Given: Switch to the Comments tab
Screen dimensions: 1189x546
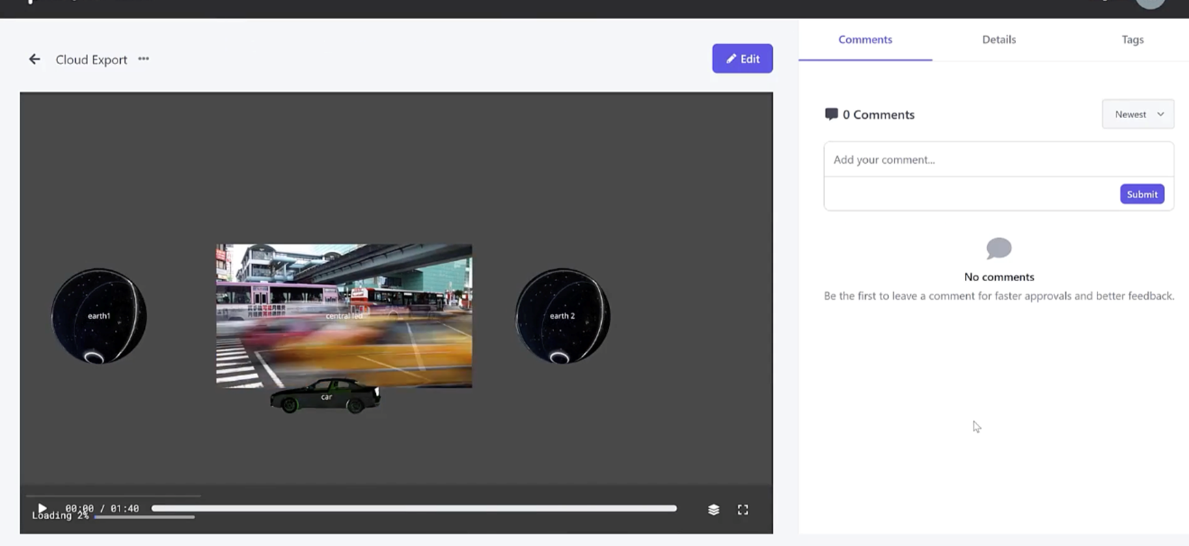Looking at the screenshot, I should [865, 40].
